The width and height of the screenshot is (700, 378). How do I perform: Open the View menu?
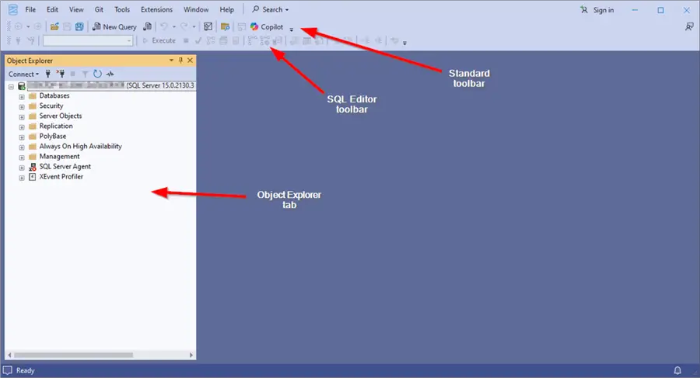[76, 9]
